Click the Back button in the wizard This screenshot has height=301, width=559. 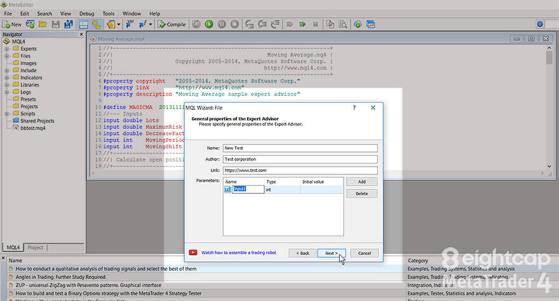tap(302, 253)
